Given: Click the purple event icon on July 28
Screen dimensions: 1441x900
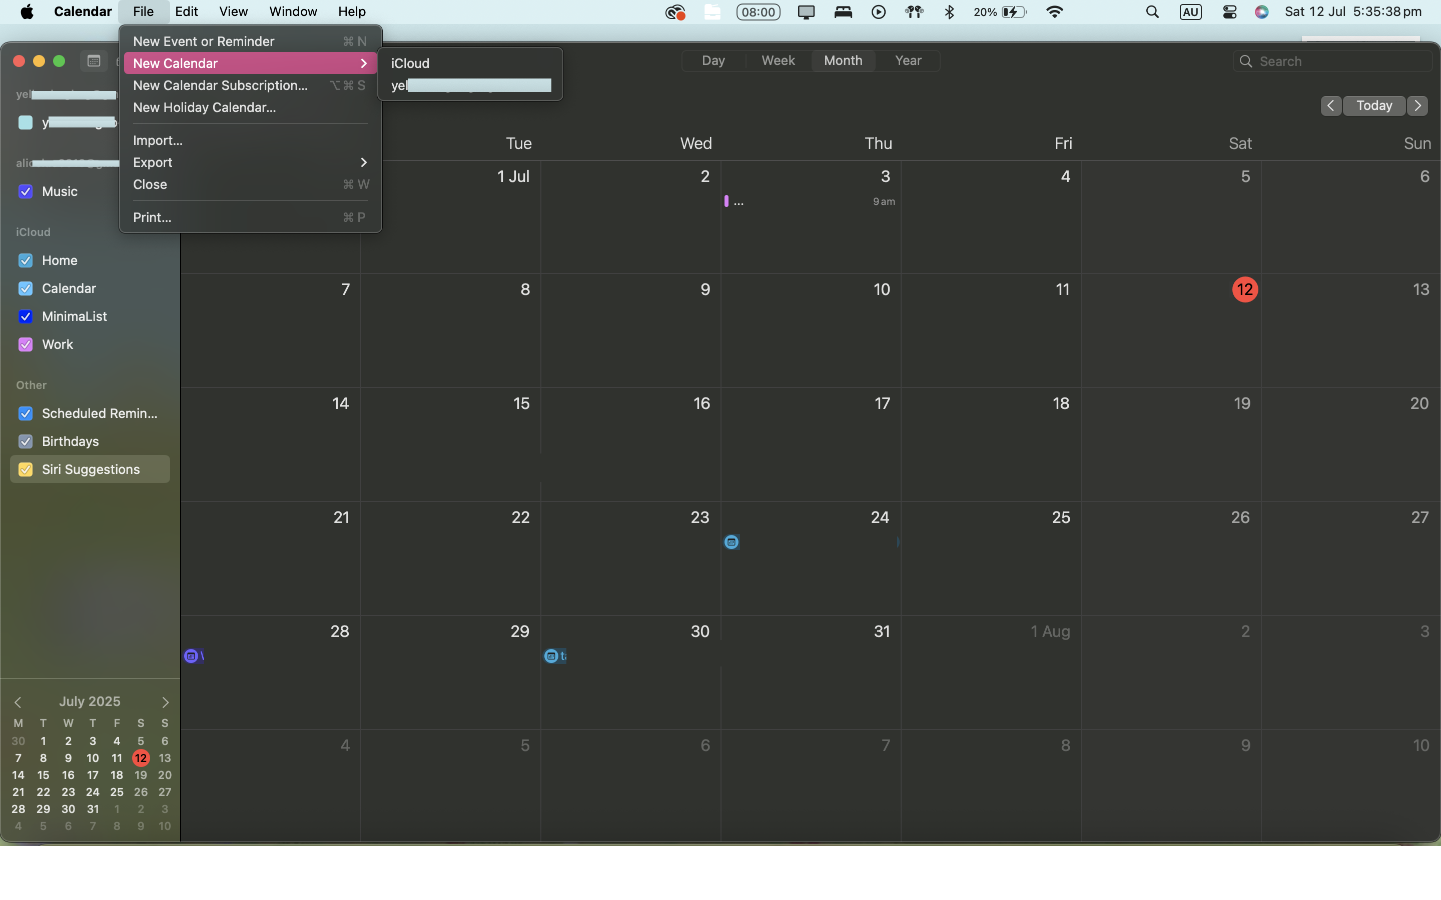Looking at the screenshot, I should click(191, 656).
